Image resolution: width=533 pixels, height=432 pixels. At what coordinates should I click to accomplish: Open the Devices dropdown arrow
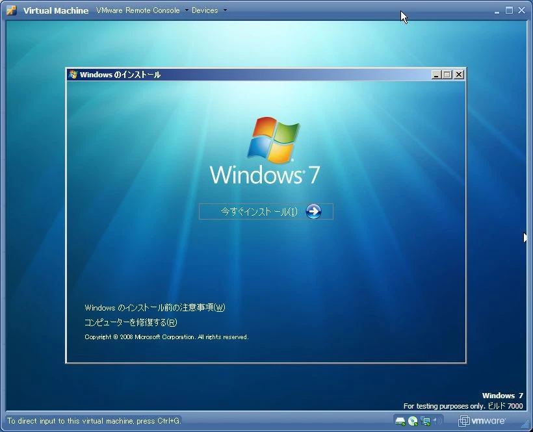pos(224,10)
